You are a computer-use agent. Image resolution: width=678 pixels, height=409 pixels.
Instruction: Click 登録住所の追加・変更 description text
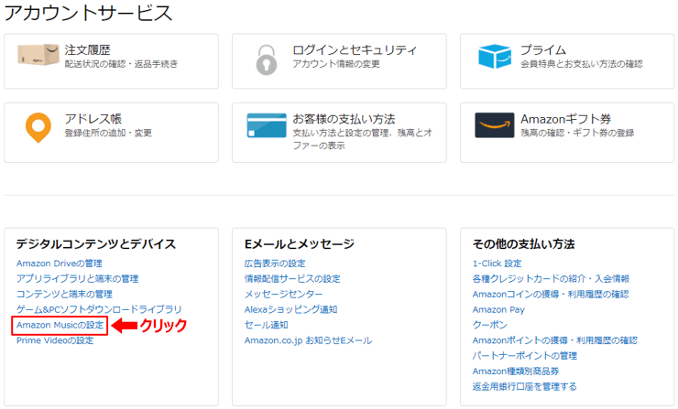coord(108,133)
